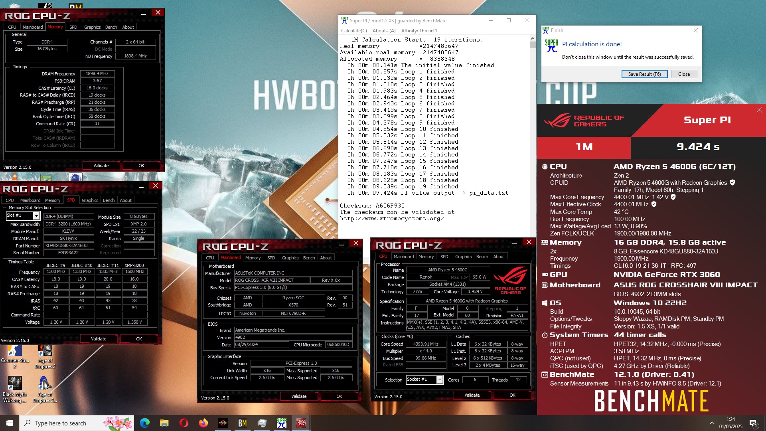
Task: Close the SPD tab CPU-Z window
Action: [156, 186]
